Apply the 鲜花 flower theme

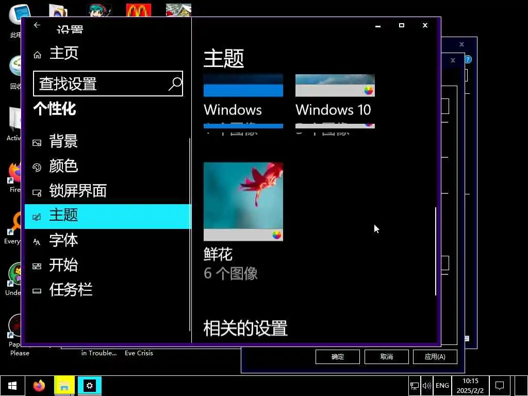243,202
